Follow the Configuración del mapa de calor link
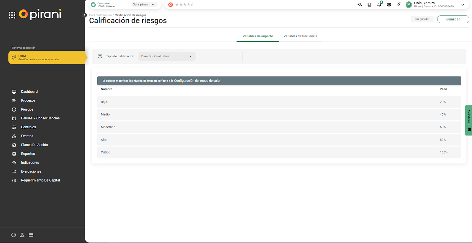The image size is (472, 243). pyautogui.click(x=197, y=81)
